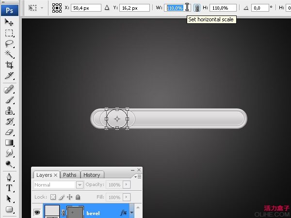Select the Gradient tool
Screen dimensions: 291x218
[9, 142]
